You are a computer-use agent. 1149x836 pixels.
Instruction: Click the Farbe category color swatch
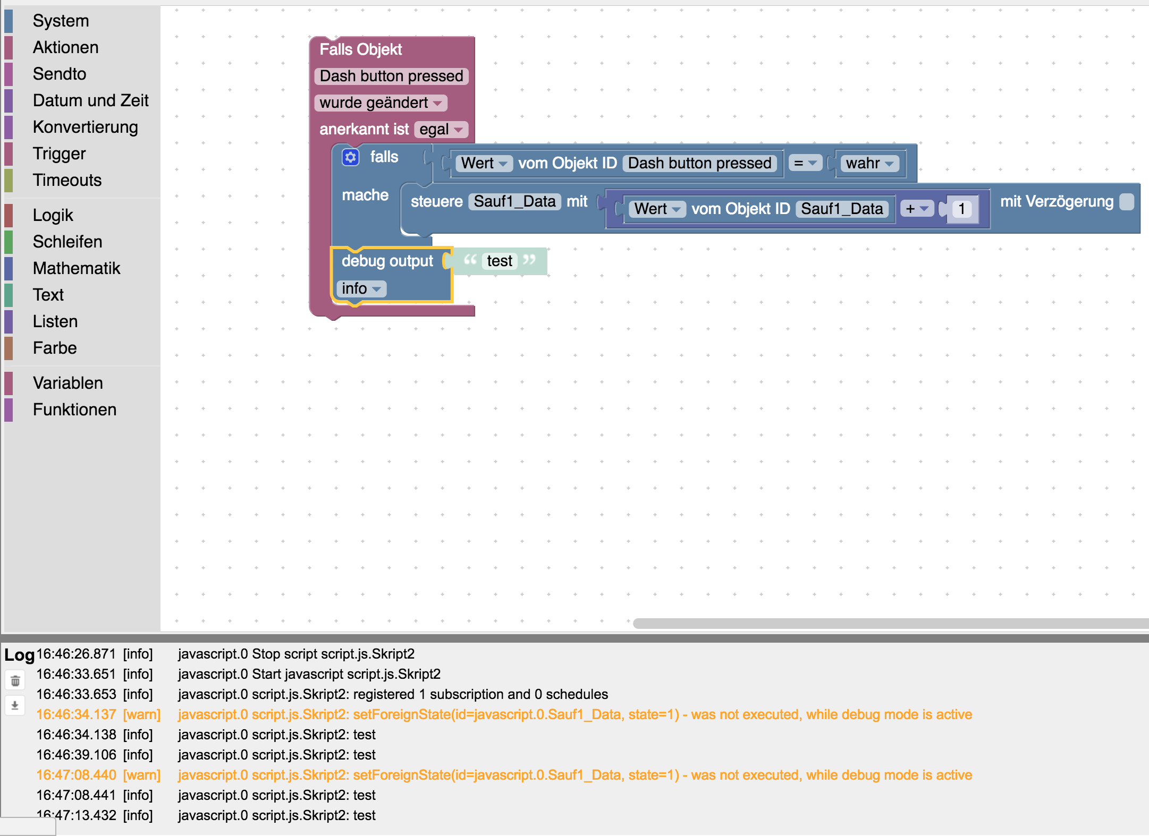click(x=9, y=348)
